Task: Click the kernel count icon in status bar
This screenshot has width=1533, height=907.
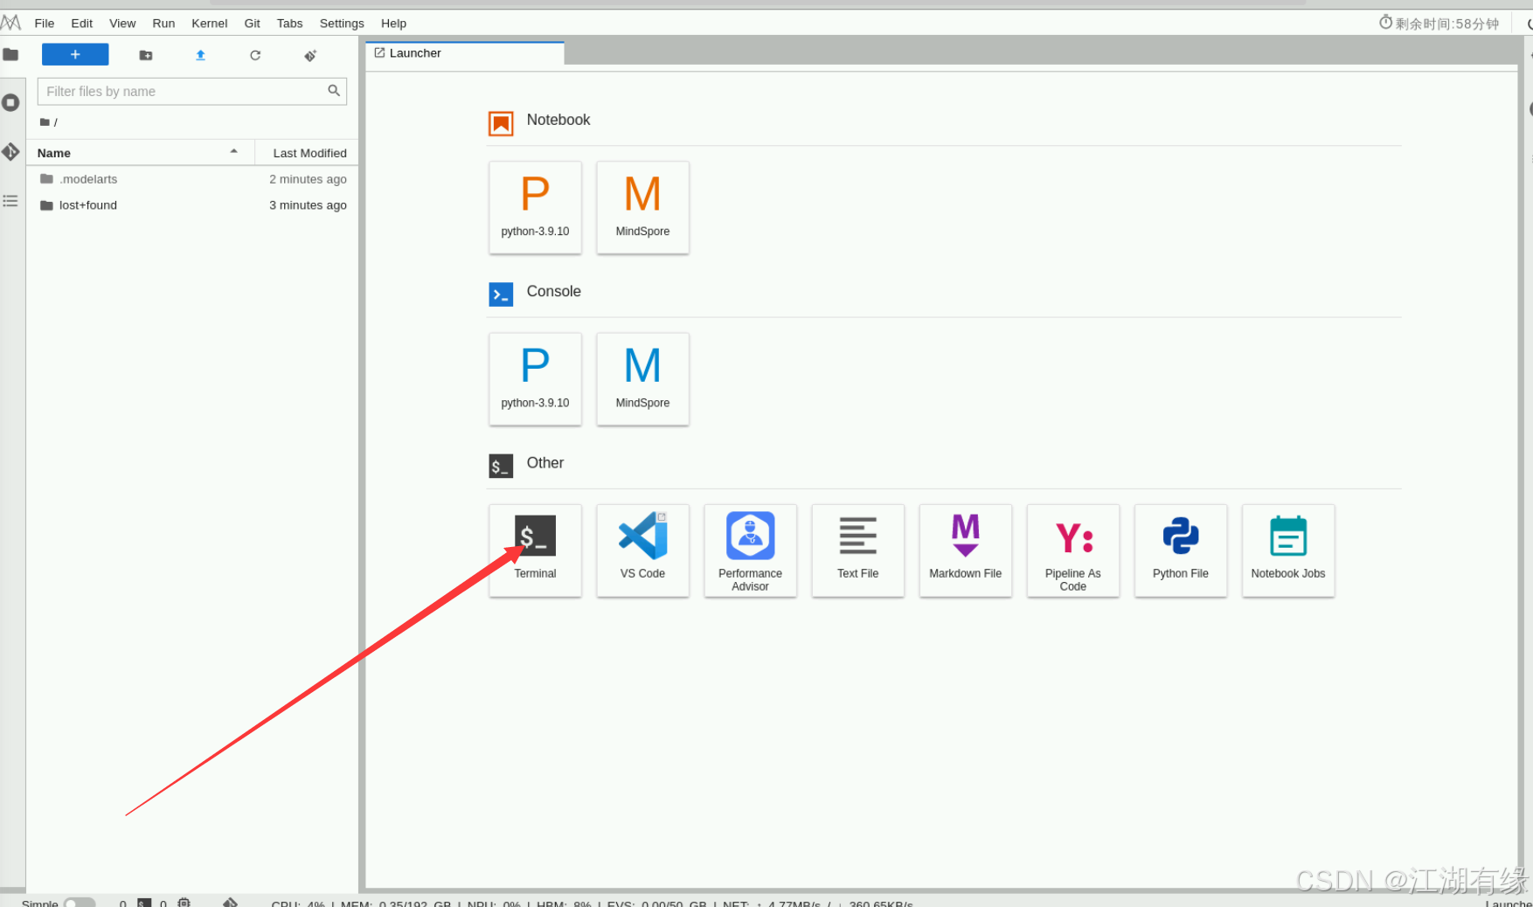Action: pos(184,903)
